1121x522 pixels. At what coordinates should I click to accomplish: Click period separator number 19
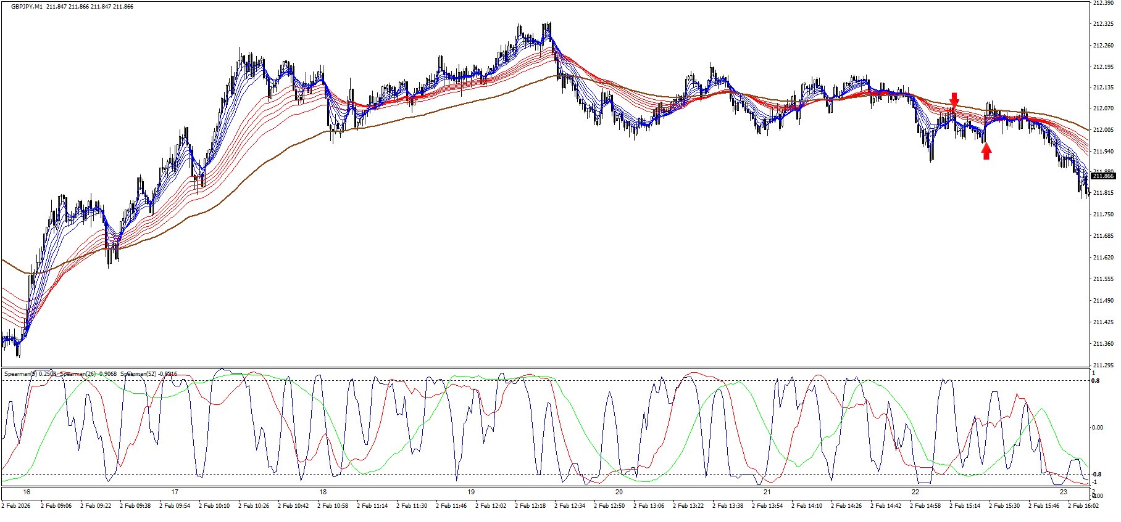(x=471, y=492)
